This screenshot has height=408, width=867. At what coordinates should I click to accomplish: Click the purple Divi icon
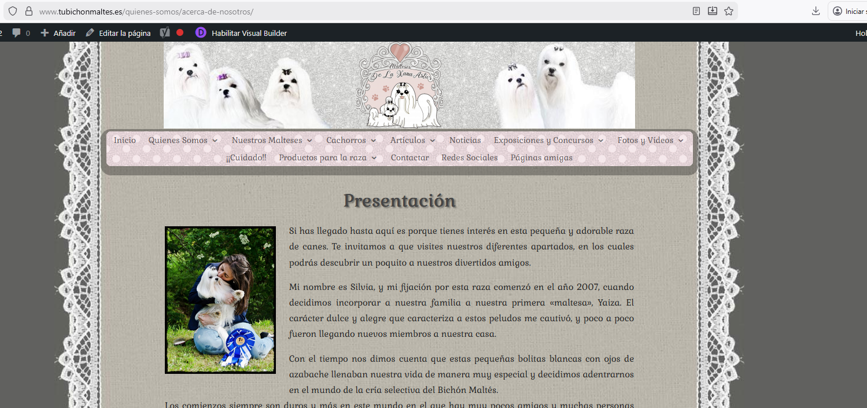tap(201, 33)
